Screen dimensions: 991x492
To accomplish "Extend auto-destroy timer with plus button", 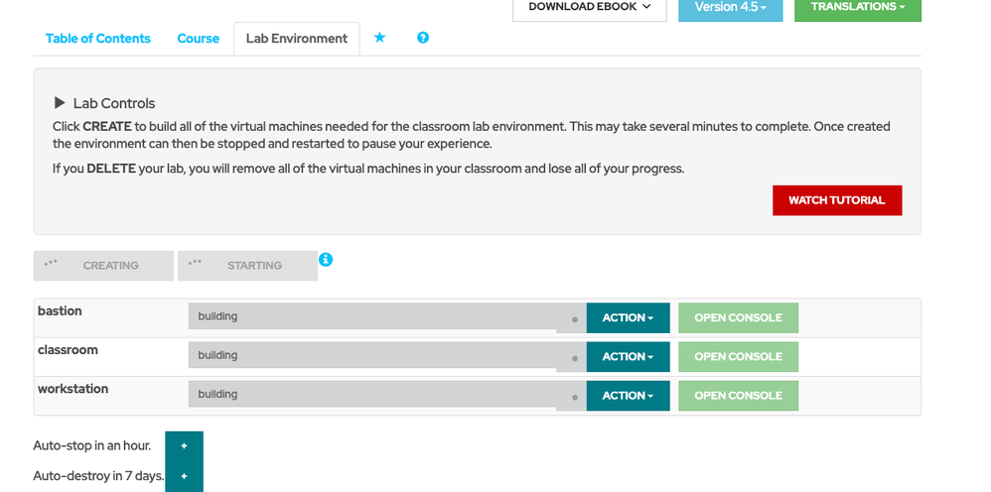I will pos(184,477).
